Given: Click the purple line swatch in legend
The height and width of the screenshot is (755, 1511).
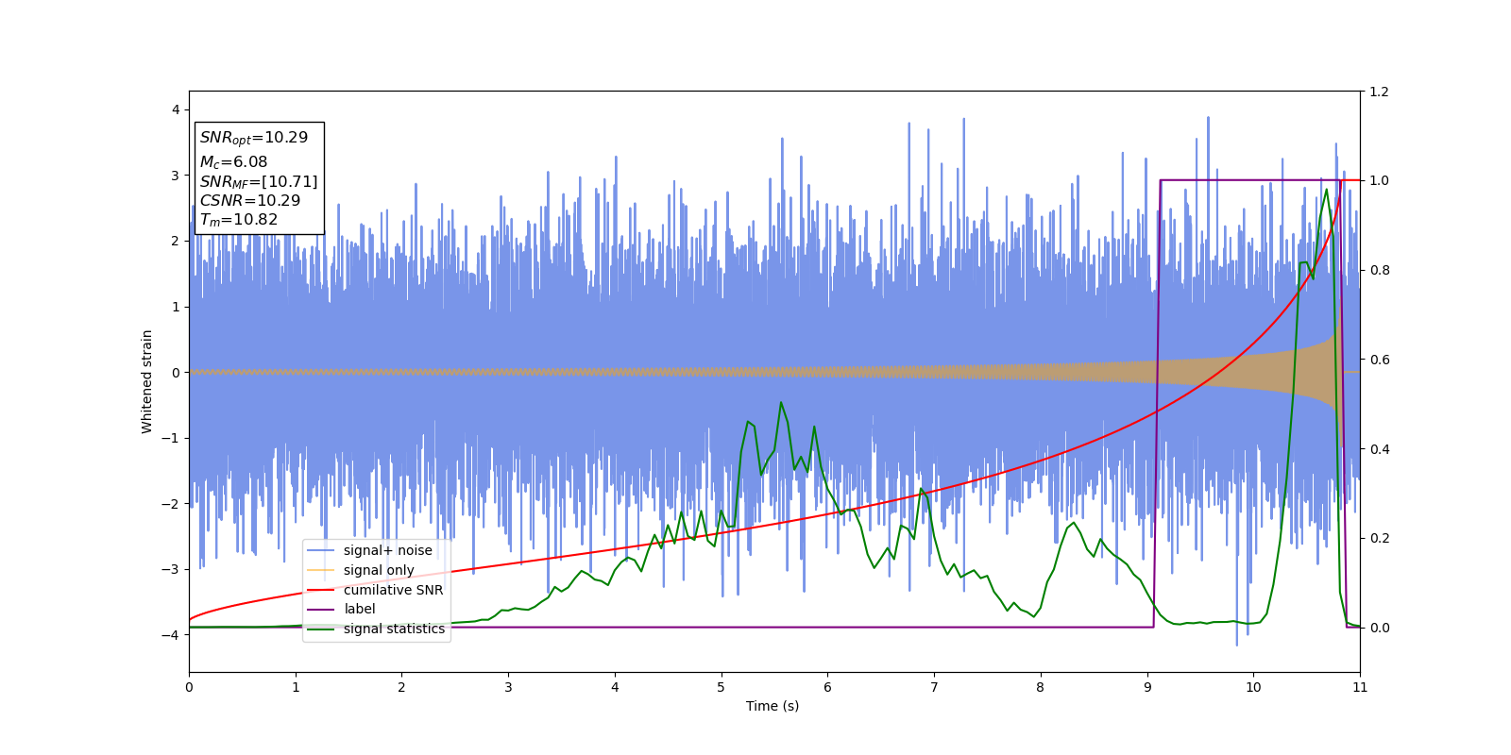Looking at the screenshot, I should tap(321, 610).
